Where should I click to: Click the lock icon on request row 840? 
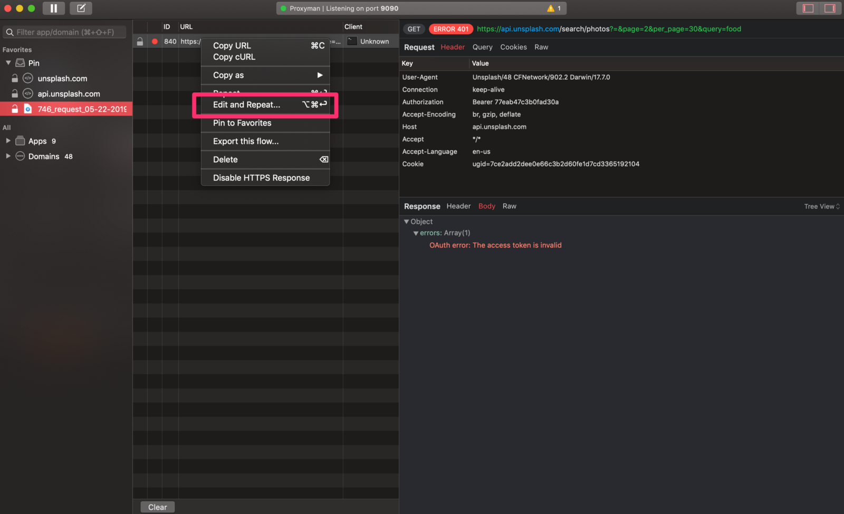coord(140,41)
